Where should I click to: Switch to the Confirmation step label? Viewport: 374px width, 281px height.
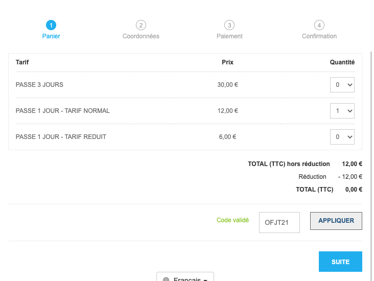tap(319, 36)
